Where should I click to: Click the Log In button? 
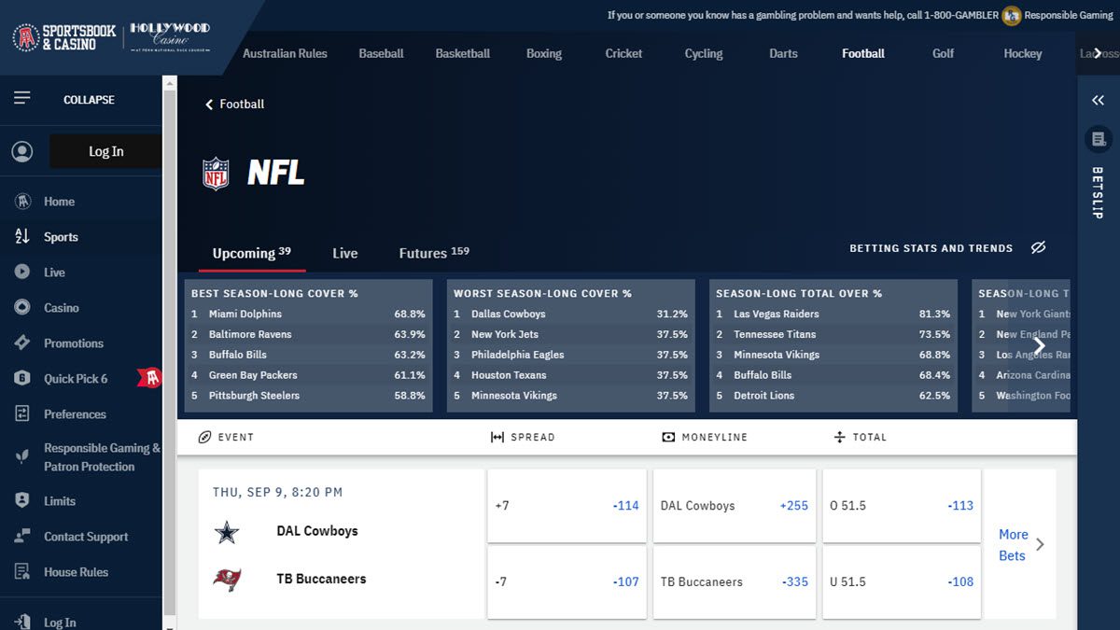point(105,150)
